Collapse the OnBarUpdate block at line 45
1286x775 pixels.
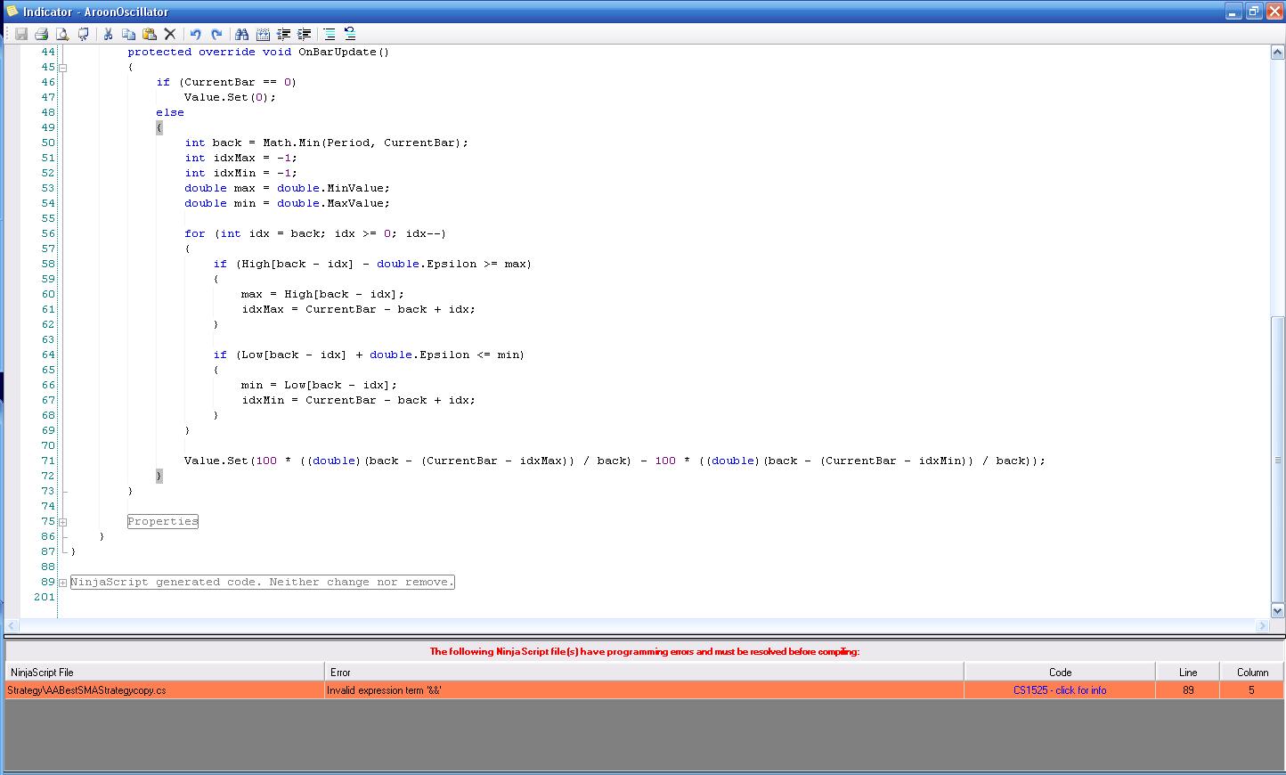tap(62, 68)
